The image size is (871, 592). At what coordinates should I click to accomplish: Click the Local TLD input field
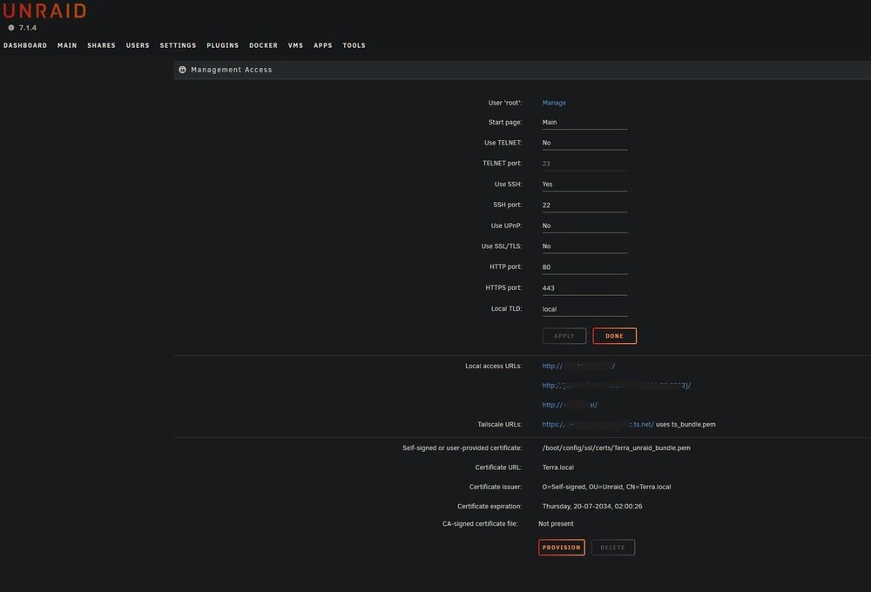(x=584, y=309)
